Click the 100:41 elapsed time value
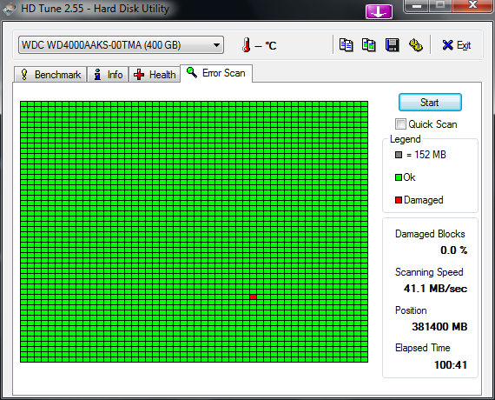The height and width of the screenshot is (400, 495). (x=451, y=365)
